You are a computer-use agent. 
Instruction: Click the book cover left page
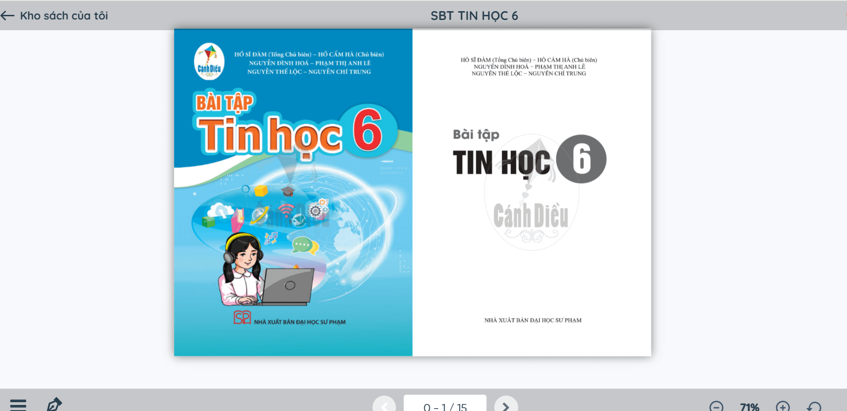(293, 192)
